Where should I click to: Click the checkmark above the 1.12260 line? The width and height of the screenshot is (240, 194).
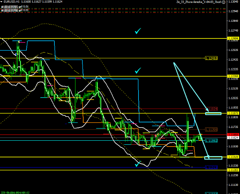tap(137, 71)
